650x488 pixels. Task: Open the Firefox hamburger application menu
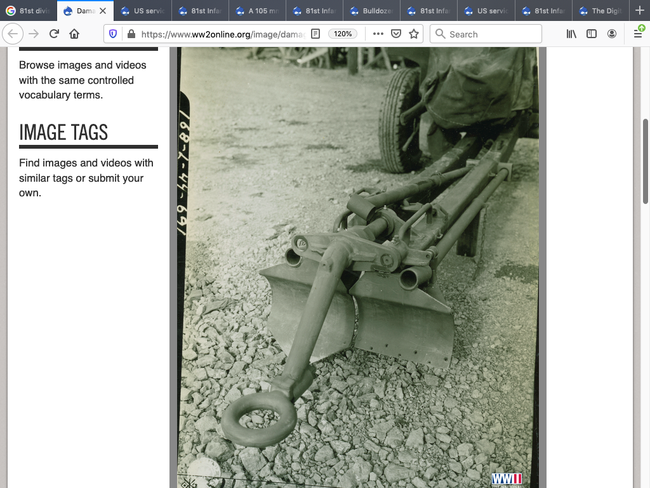pyautogui.click(x=638, y=34)
